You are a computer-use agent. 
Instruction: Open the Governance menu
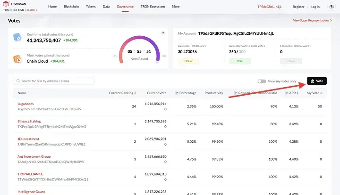pyautogui.click(x=125, y=7)
